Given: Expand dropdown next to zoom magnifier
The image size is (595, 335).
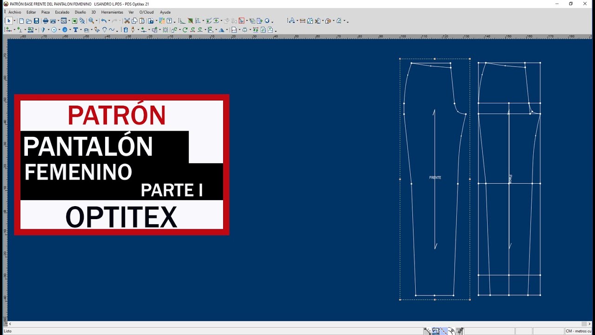Looking at the screenshot, I should coord(96,21).
